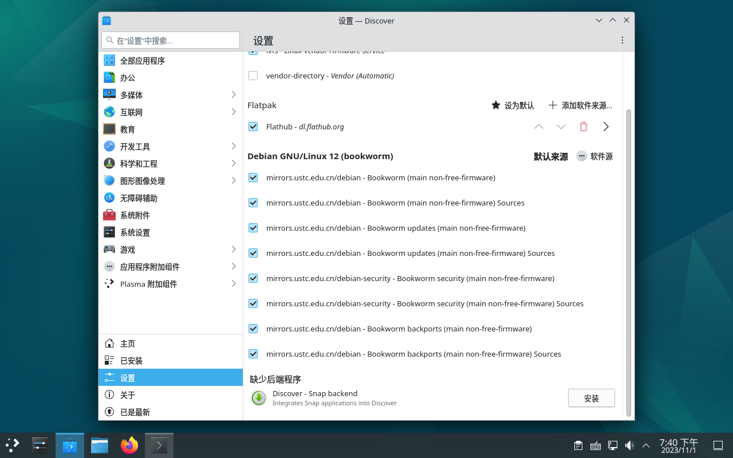The width and height of the screenshot is (733, 458).
Task: Click the Snap backend download icon
Action: coord(259,398)
